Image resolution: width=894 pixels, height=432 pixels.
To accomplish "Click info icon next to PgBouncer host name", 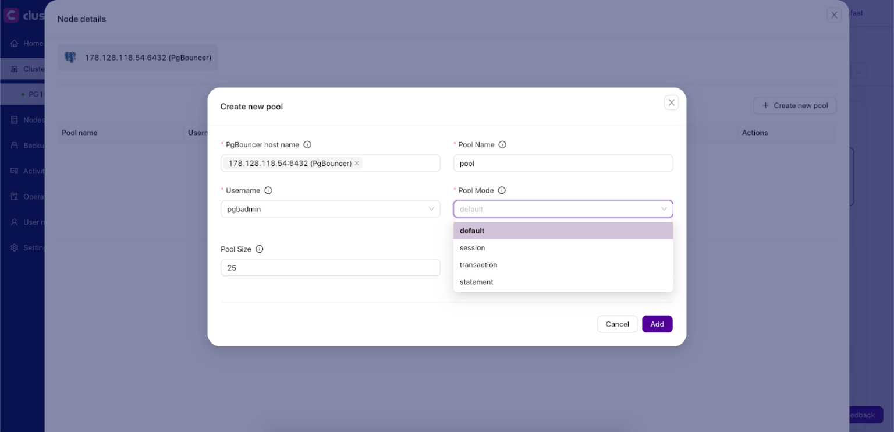I will click(307, 145).
